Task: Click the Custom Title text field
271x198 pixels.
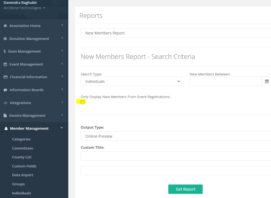Action: click(176, 156)
